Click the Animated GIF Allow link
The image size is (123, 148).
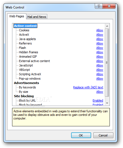tap(100, 57)
